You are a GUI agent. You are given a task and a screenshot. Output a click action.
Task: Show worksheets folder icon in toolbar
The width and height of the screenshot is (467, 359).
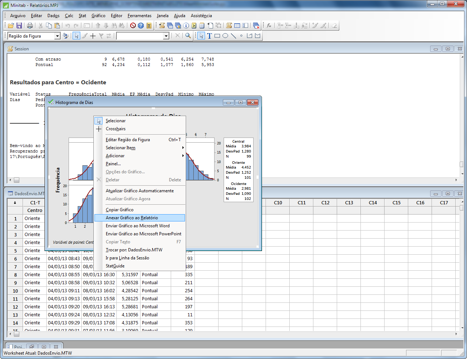coord(170,26)
